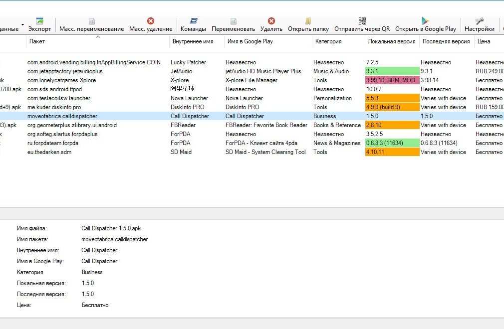Image resolution: width=504 pixels, height=329 pixels.
Task: Click jetAudio HD Music Player Plus
Action: pos(263,71)
